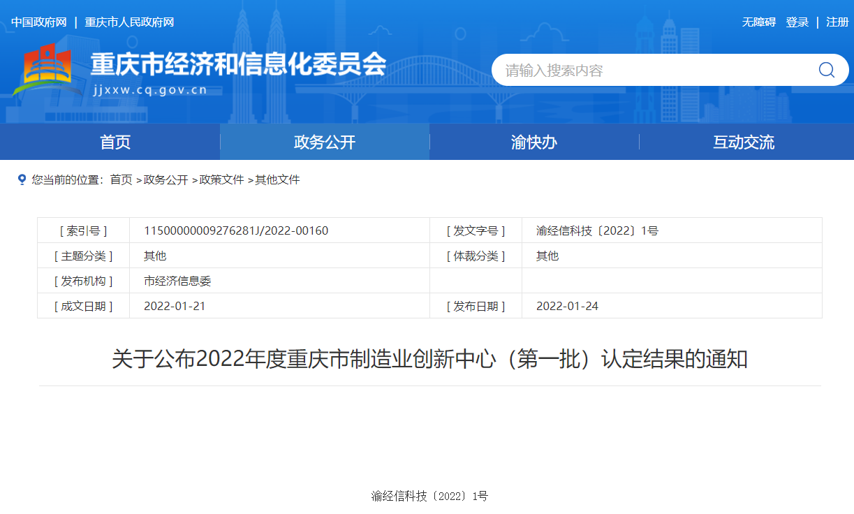This screenshot has height=514, width=854.
Task: Click the search magnifier icon
Action: [x=826, y=70]
